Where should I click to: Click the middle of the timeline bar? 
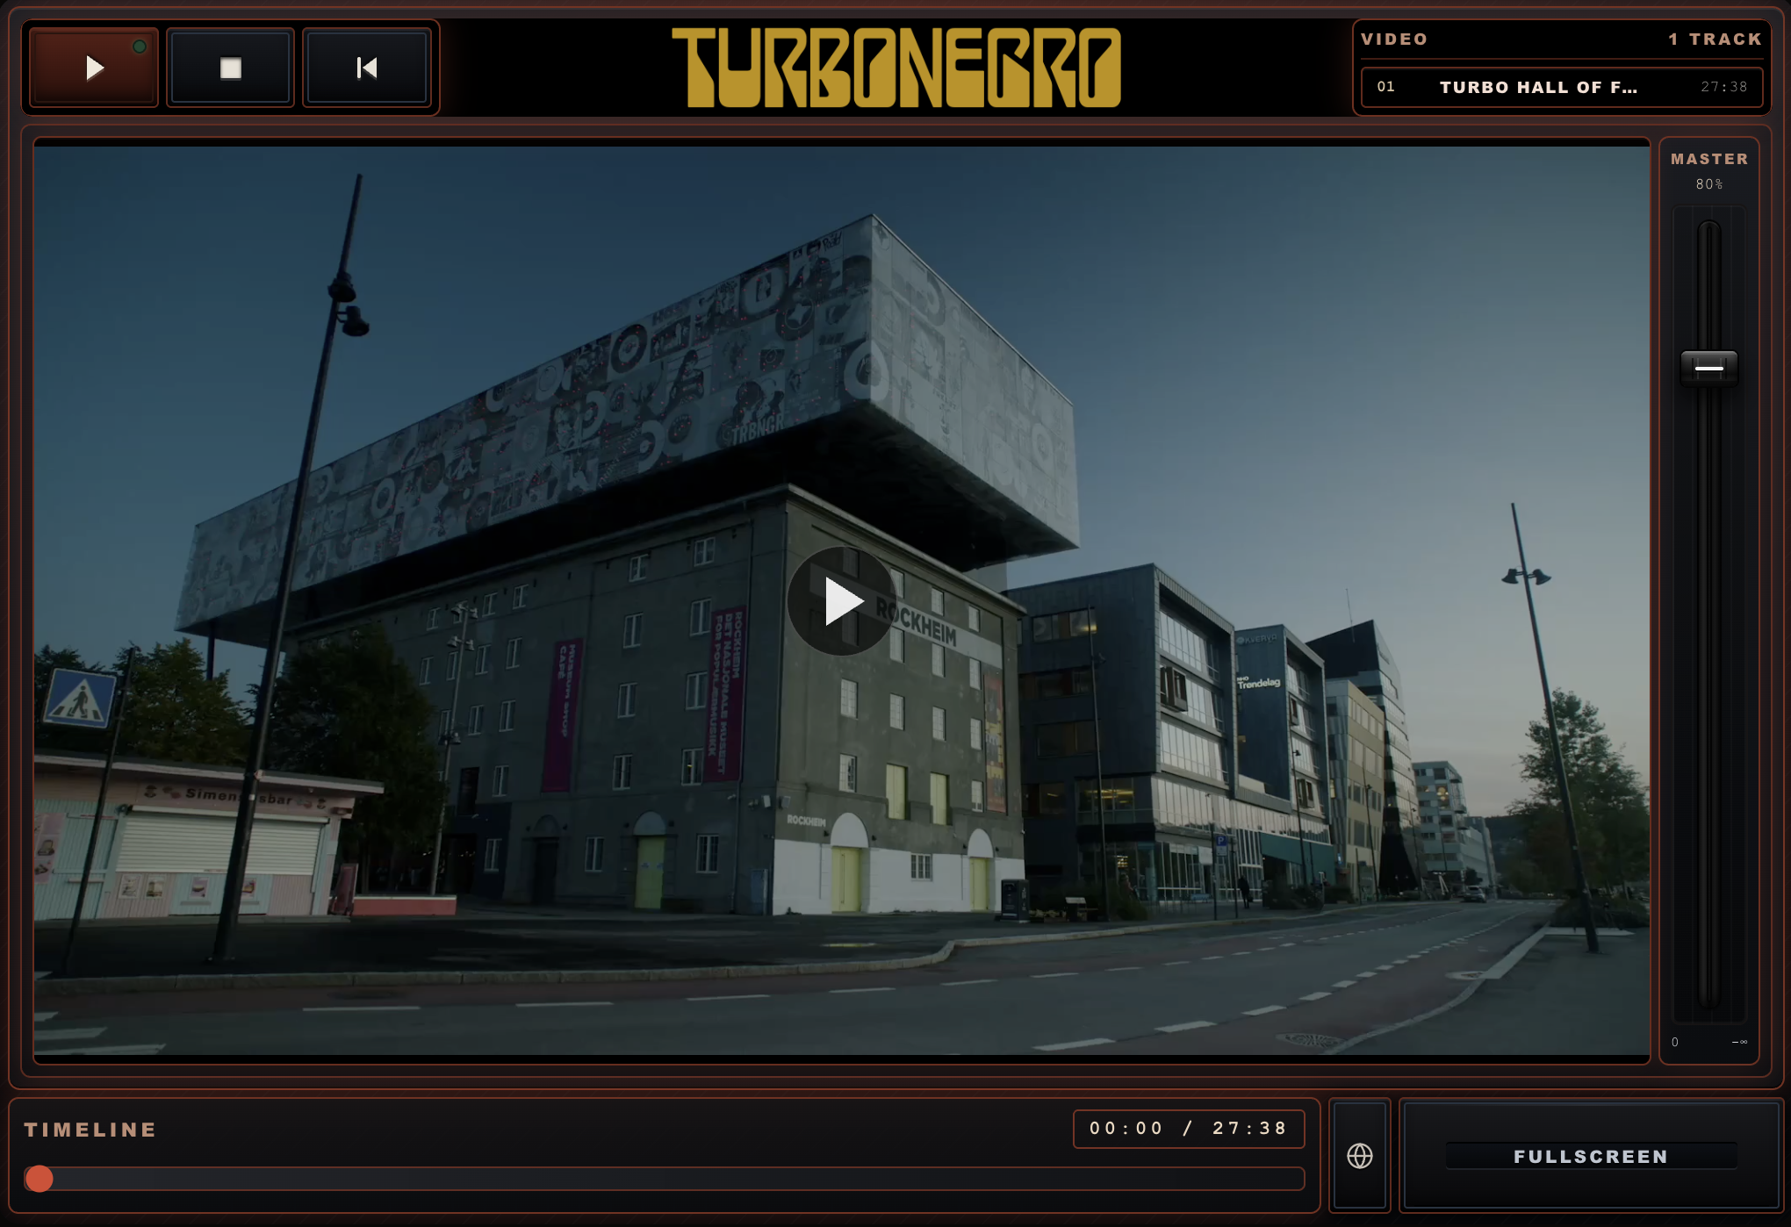[665, 1179]
